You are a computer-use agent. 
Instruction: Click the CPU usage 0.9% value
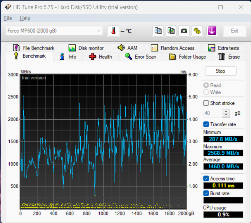tap(223, 214)
